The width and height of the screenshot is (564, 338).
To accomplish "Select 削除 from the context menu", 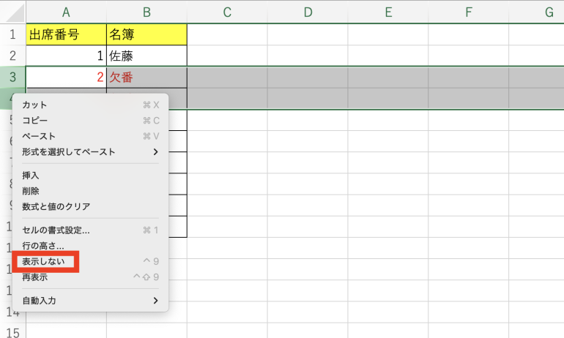I will coord(31,191).
